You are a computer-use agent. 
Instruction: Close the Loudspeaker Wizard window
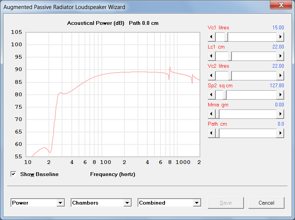[281, 5]
